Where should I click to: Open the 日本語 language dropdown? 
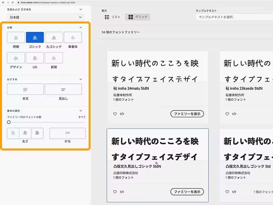(x=45, y=17)
